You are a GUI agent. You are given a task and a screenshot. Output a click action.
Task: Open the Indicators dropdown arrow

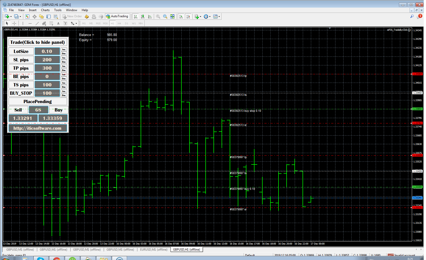(x=200, y=16)
